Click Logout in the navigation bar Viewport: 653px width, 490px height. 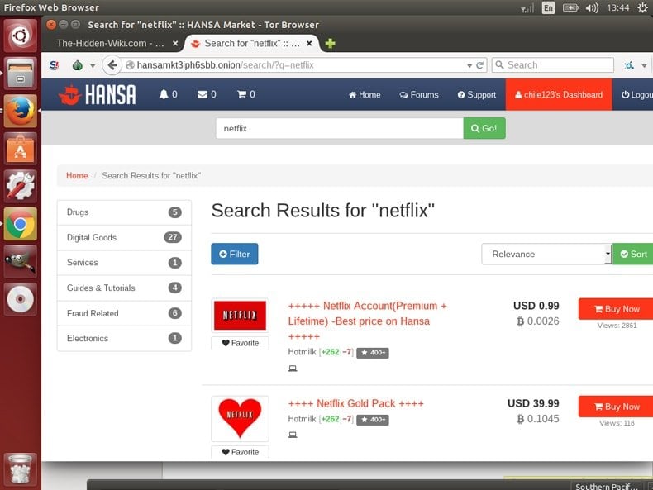[637, 95]
